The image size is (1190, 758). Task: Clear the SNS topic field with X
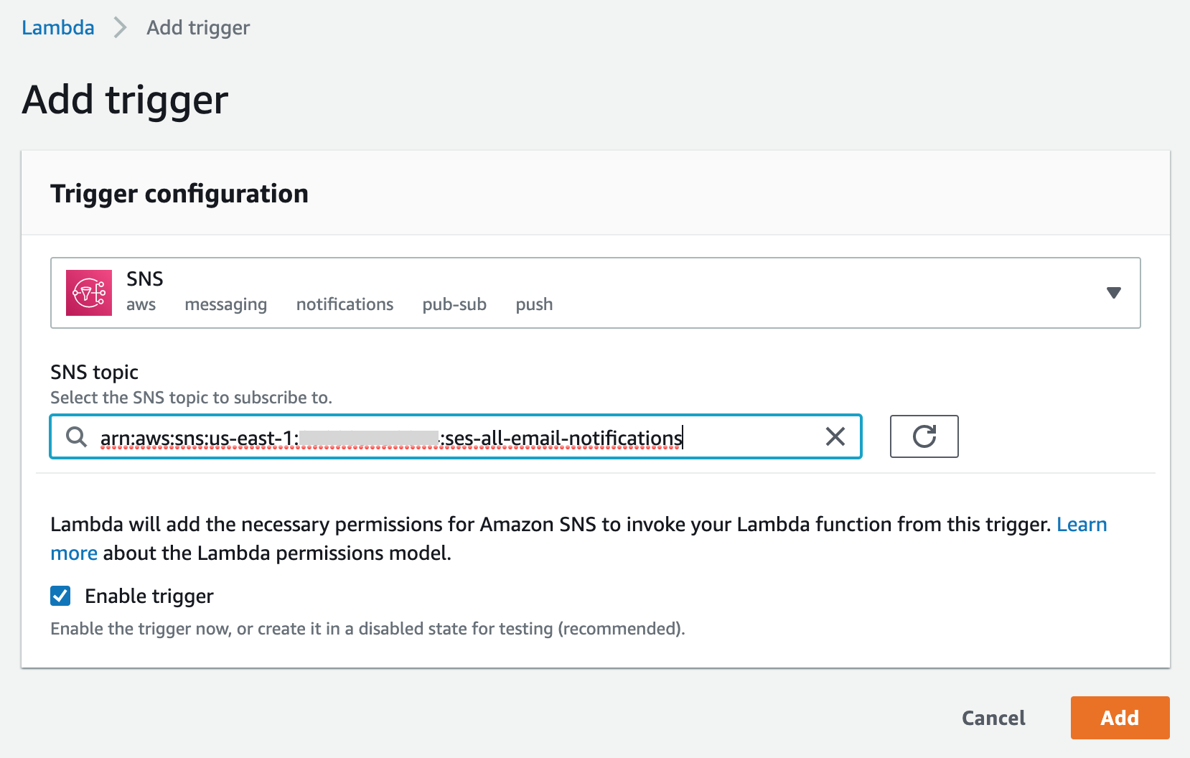click(835, 436)
